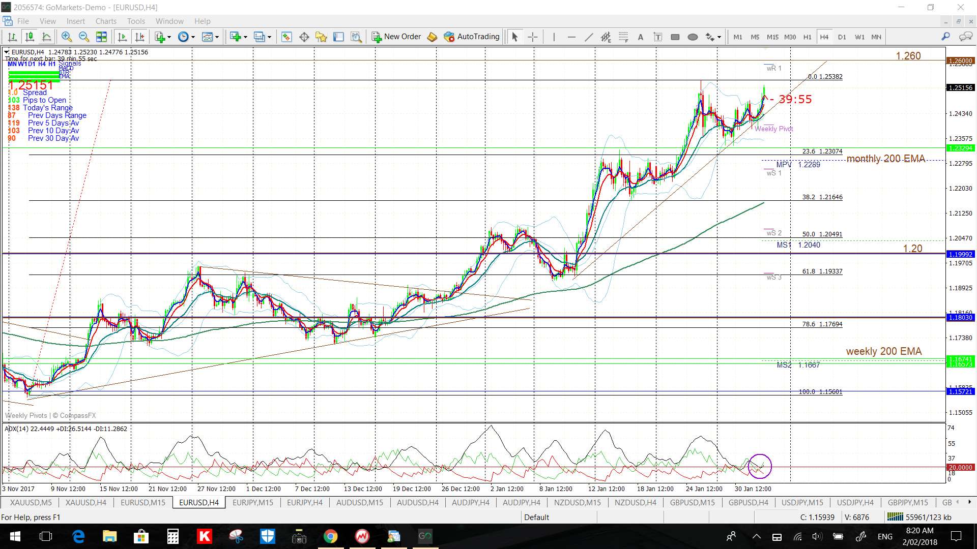
Task: Switch timeframe to M1
Action: point(738,37)
